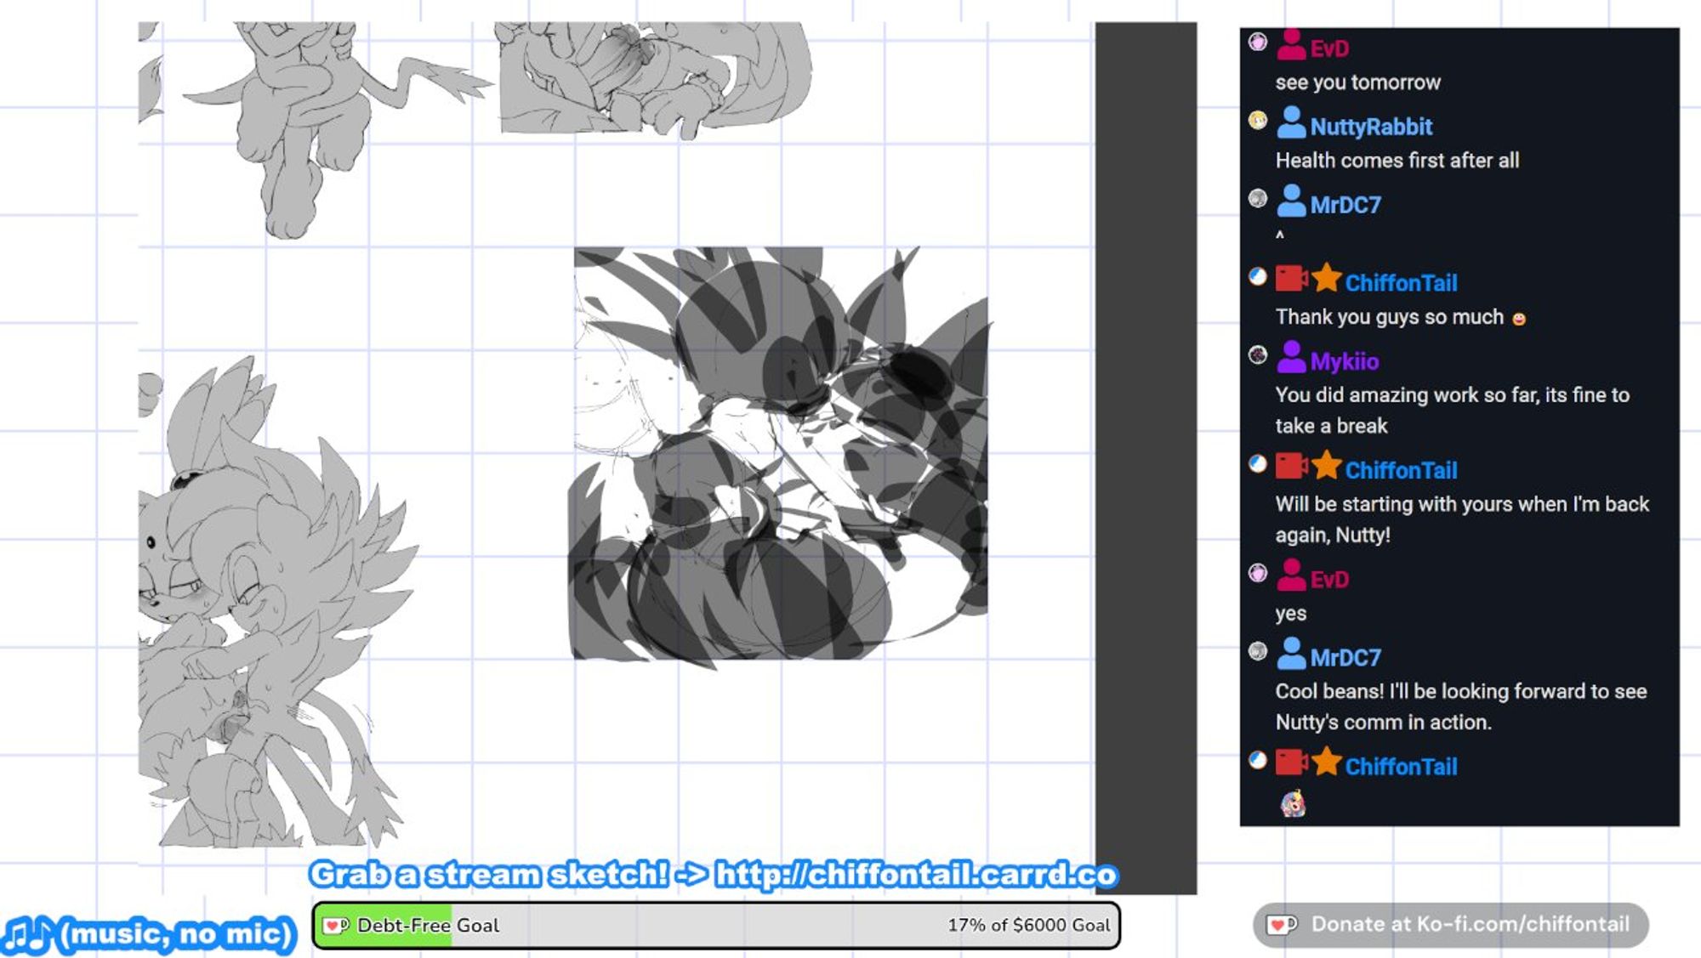Click the blue user icon beside MrDC7 above the caret message
Screen dimensions: 1701x958
pos(1291,201)
